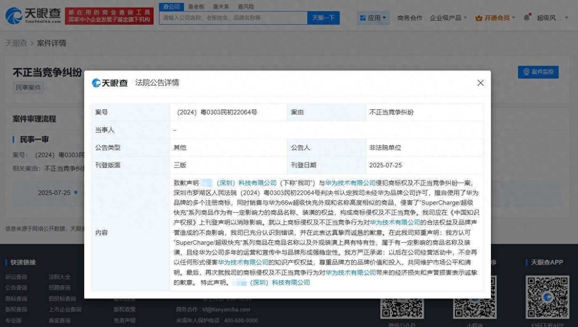
Task: Open 版权查询 footer link
Action: 16,309
